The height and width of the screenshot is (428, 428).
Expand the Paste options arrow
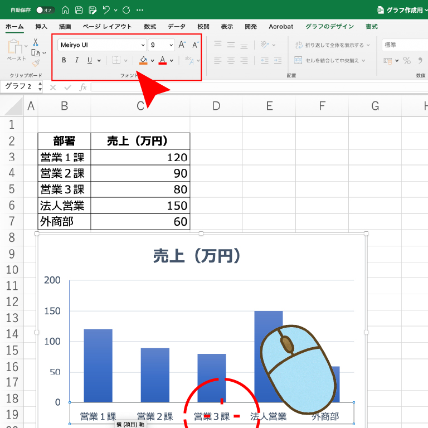(x=26, y=46)
